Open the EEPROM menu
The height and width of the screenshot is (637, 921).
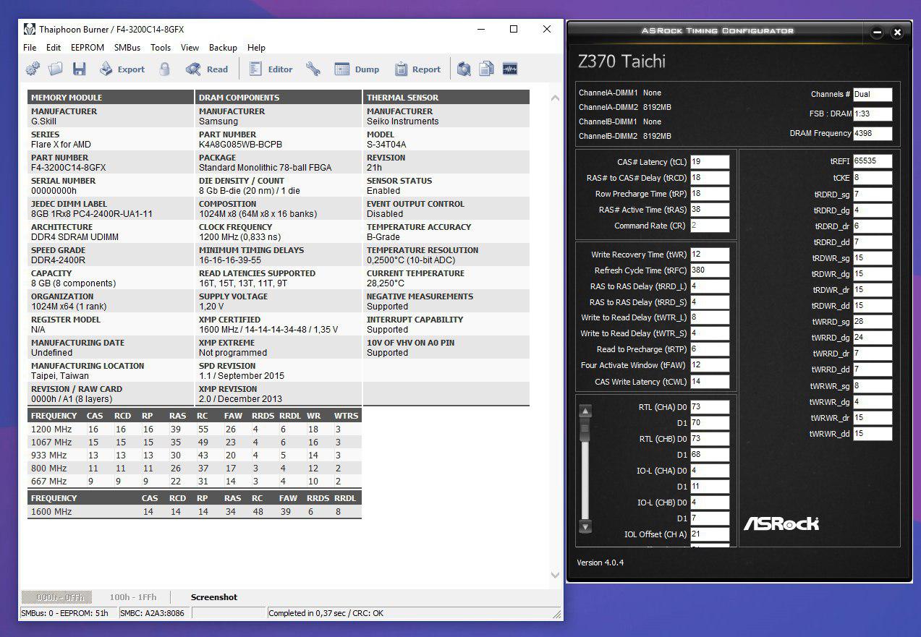[x=87, y=48]
